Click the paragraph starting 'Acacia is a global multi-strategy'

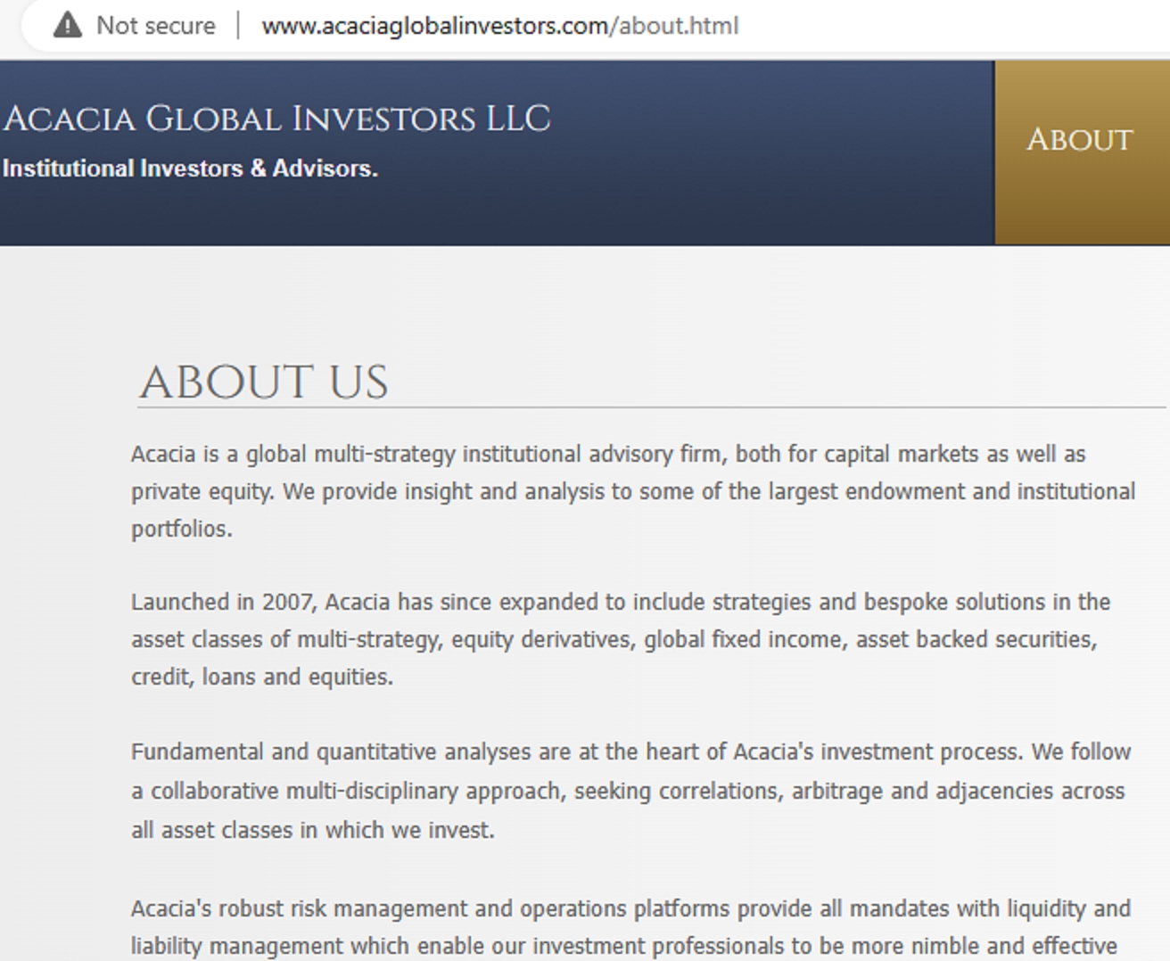[x=633, y=491]
